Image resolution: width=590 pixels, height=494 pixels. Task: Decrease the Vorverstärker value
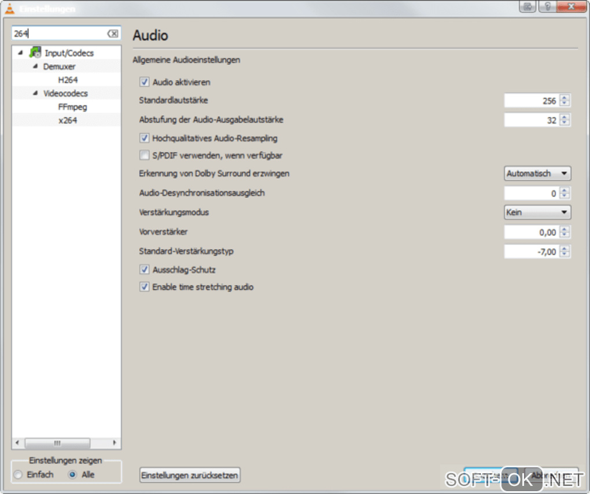pyautogui.click(x=565, y=235)
